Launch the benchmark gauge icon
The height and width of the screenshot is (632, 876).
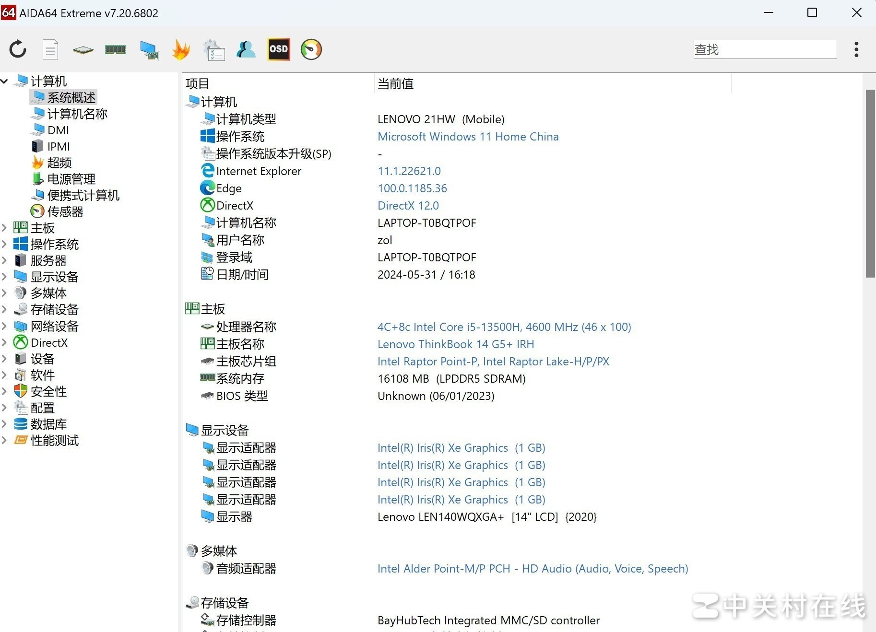[311, 49]
